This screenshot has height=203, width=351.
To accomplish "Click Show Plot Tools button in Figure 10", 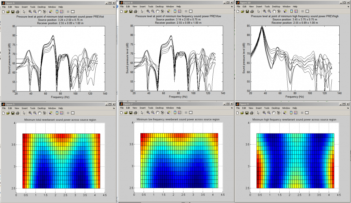I will (x=308, y=11).
